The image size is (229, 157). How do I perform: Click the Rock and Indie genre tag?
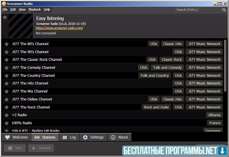point(156,107)
